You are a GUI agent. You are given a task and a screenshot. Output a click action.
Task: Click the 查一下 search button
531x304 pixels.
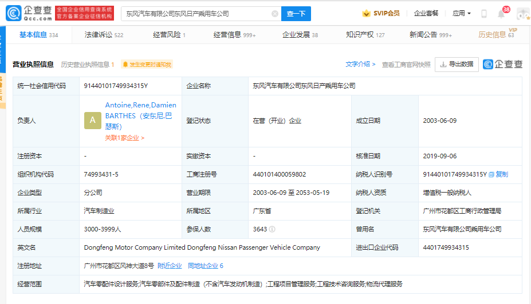pos(296,14)
